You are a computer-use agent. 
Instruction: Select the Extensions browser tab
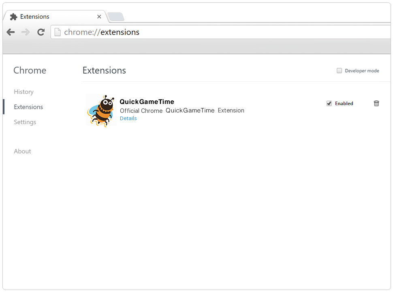[x=55, y=17]
